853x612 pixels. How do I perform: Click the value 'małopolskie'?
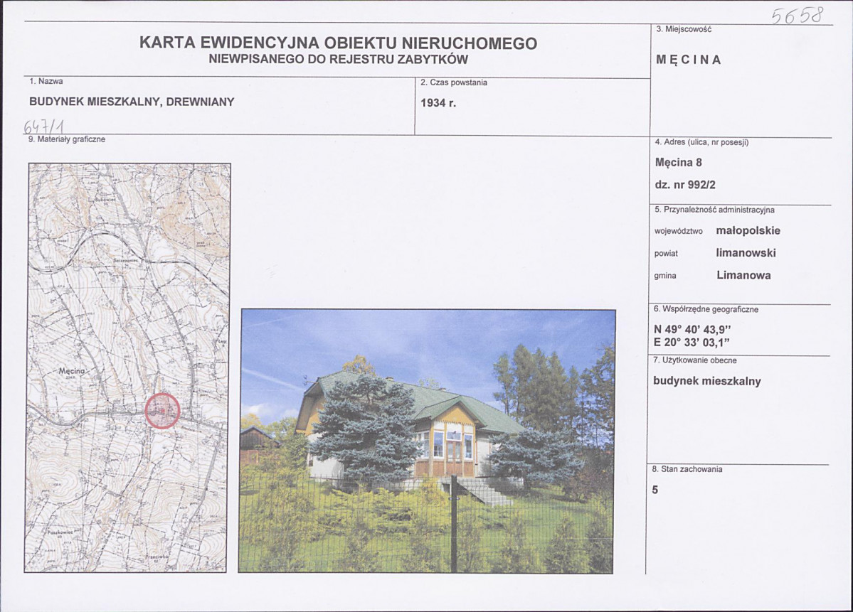coord(748,230)
